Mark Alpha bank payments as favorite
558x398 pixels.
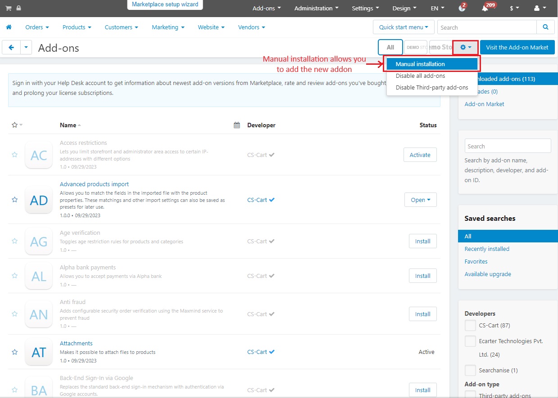pos(14,276)
